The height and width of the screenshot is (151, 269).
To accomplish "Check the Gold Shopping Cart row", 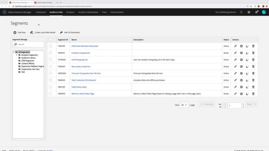I will [x=51, y=60].
